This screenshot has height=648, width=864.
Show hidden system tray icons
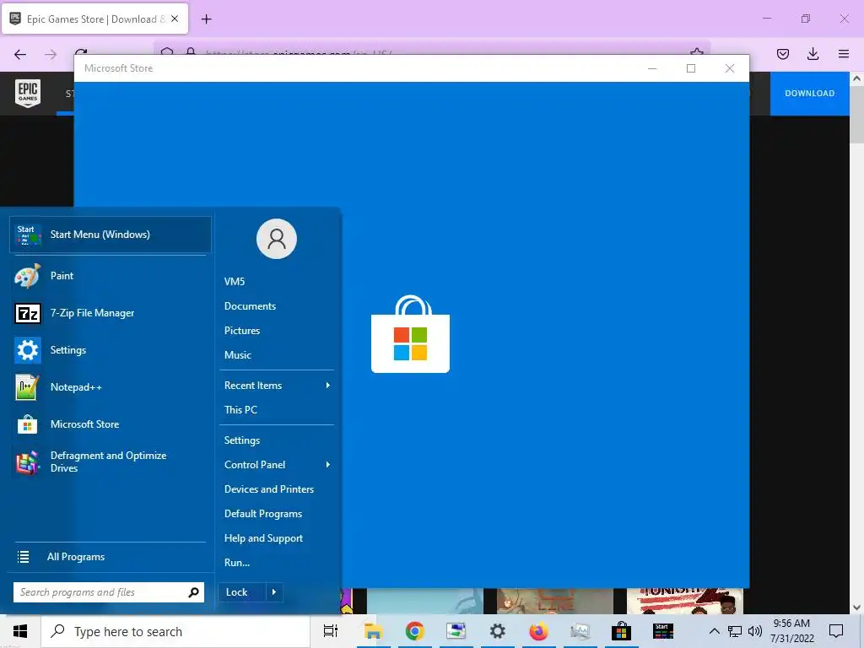click(x=714, y=631)
